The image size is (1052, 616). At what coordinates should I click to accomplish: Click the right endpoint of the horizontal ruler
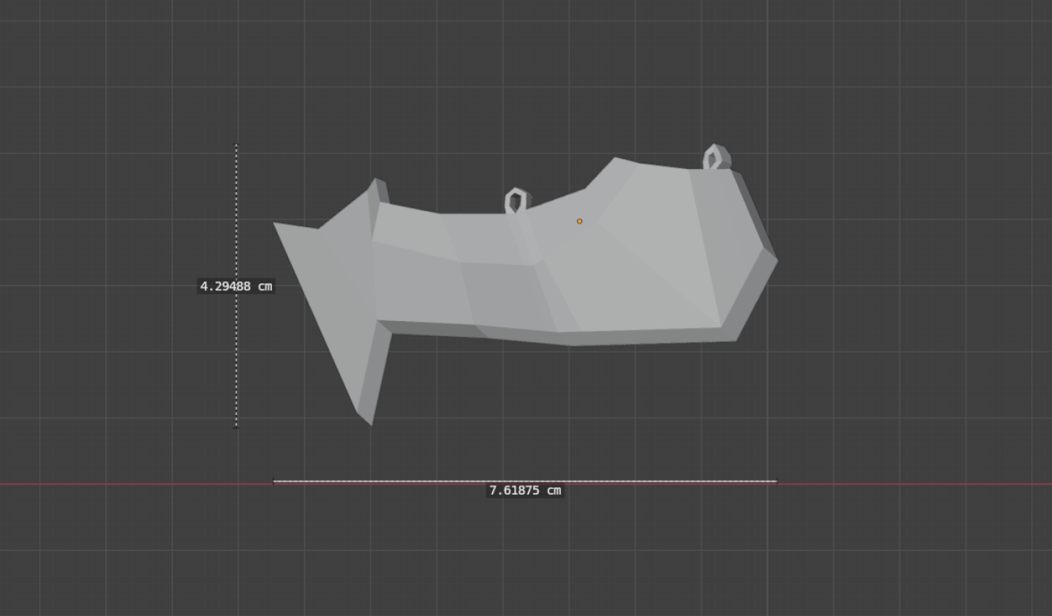pos(777,481)
